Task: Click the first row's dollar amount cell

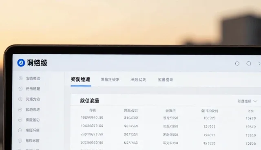Action: (x=131, y=118)
